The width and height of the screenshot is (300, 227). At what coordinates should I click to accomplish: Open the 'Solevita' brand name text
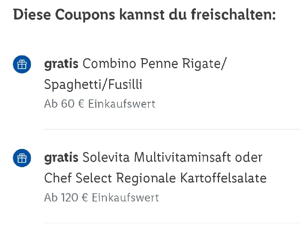click(x=106, y=157)
